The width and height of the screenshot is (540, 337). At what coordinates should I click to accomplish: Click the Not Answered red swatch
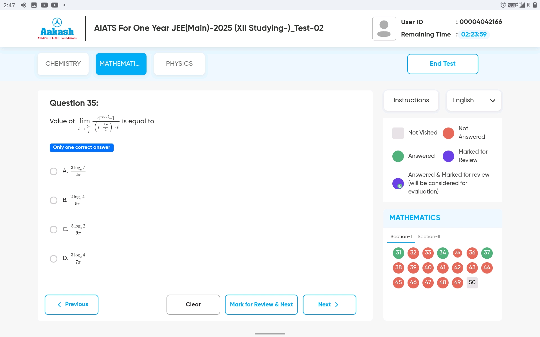point(448,133)
